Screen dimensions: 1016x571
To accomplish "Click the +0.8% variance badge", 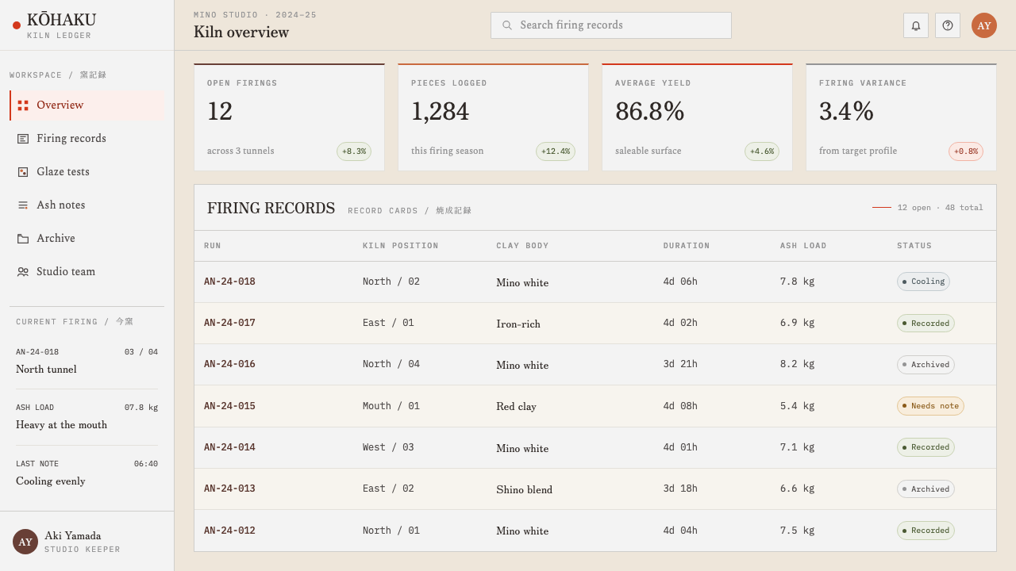I will [966, 151].
